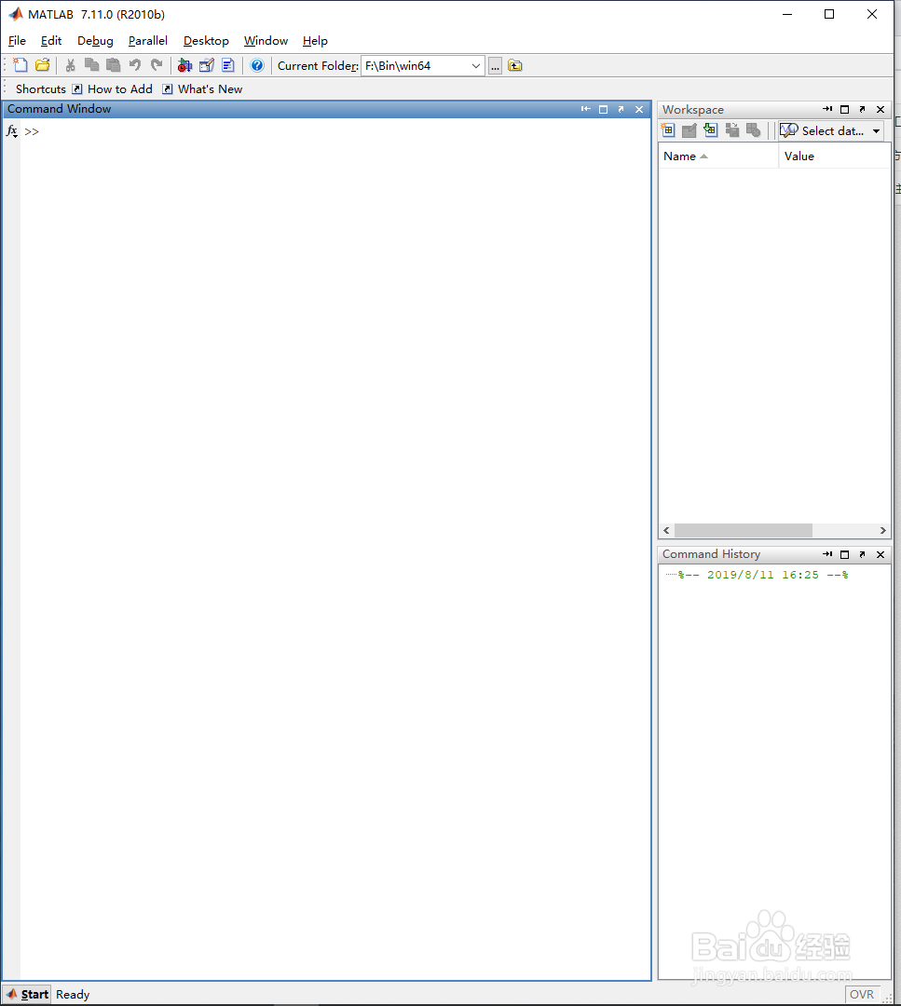This screenshot has height=1006, width=901.
Task: Click the Paste clipboard icon
Action: [x=113, y=65]
